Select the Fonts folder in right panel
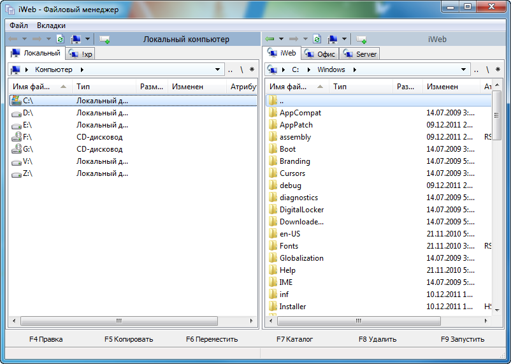The image size is (511, 364). (289, 246)
